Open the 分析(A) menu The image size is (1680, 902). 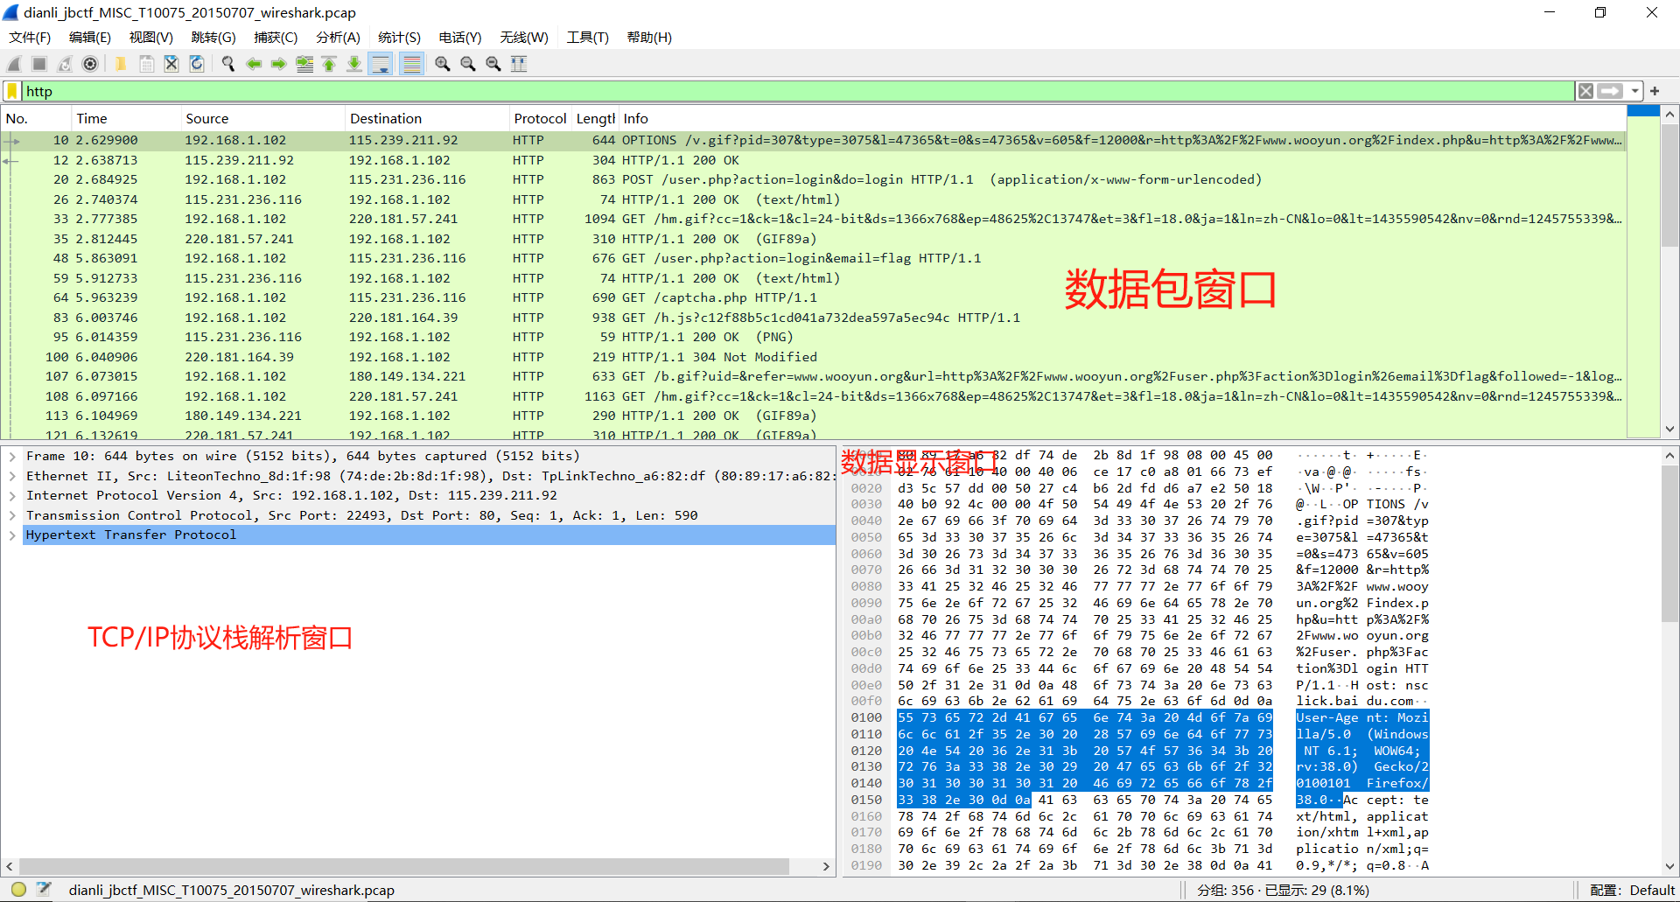tap(338, 38)
